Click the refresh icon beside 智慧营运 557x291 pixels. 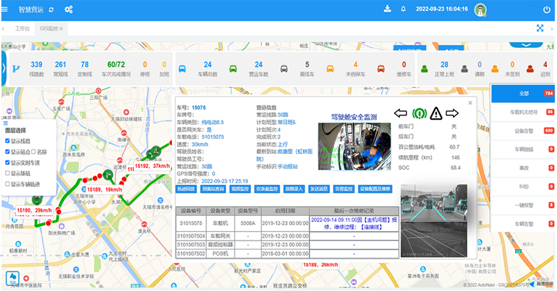51,10
